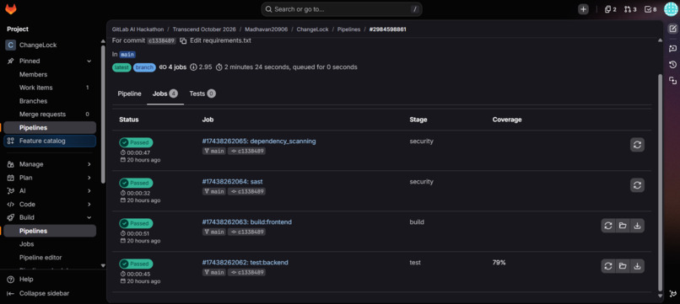Click the fourth icon in right side panel

click(x=672, y=81)
